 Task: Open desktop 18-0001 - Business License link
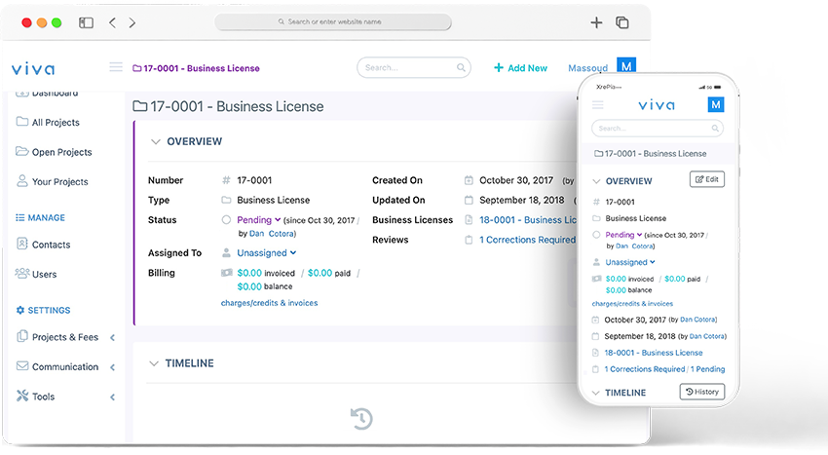[x=528, y=220]
